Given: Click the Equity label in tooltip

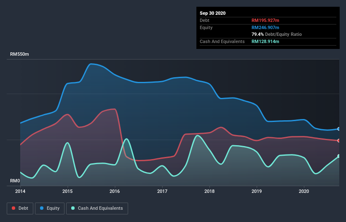Looking at the screenshot, I should tap(206, 27).
